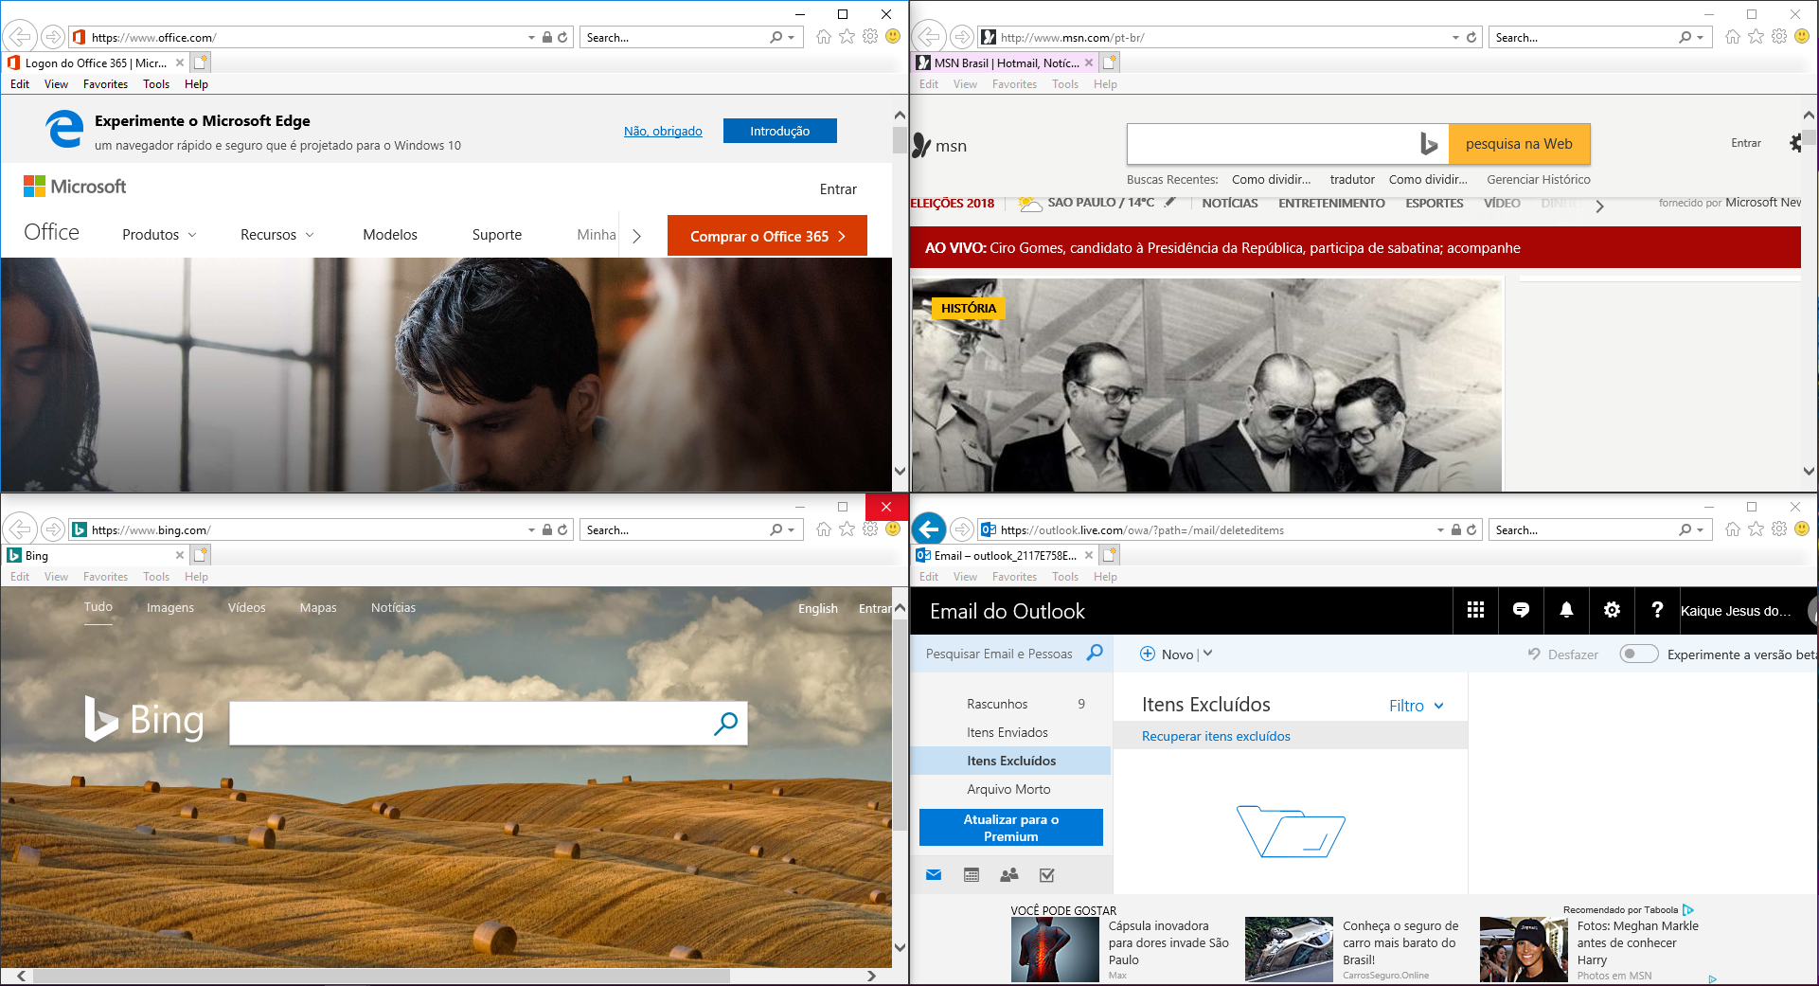Click the Outlook help question mark
The width and height of the screenshot is (1819, 986).
point(1657,610)
